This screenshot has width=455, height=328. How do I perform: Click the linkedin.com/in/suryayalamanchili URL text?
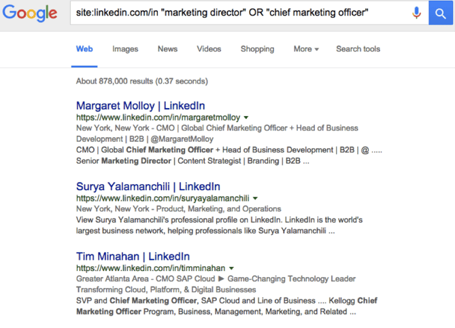pyautogui.click(x=163, y=198)
